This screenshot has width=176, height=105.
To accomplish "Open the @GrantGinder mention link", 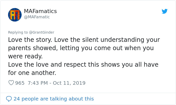I will [x=41, y=32].
